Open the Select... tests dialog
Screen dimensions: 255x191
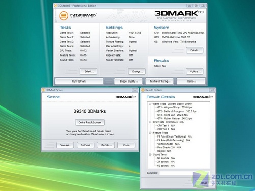(89, 71)
